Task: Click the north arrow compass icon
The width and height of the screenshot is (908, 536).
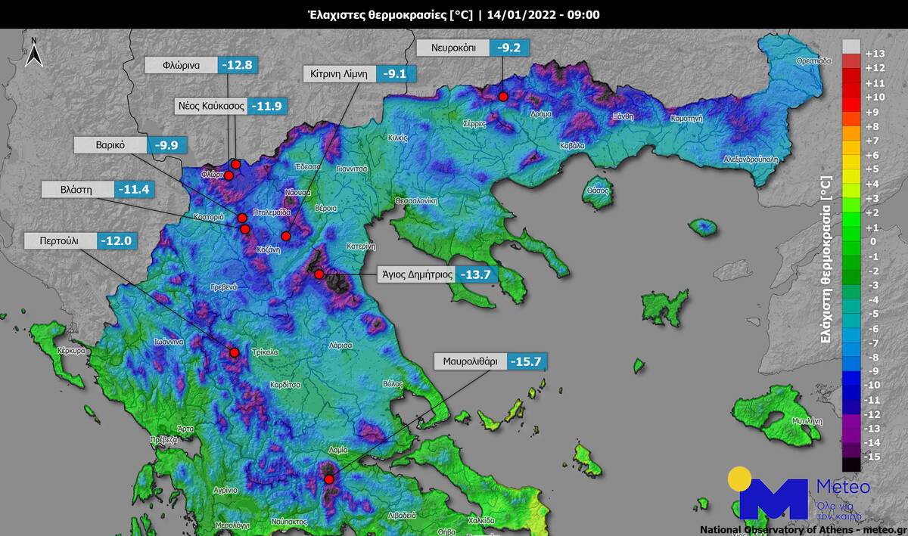Action: 33,51
